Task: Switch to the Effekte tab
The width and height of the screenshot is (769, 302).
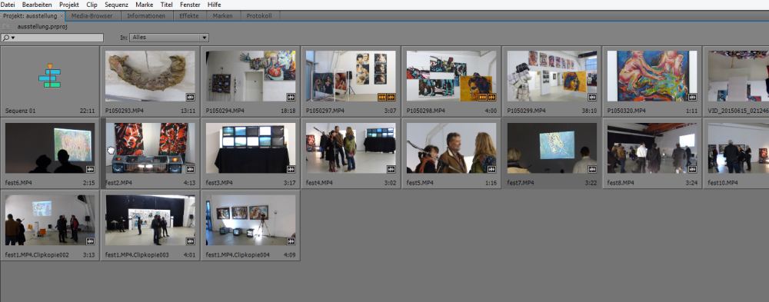Action: pos(189,15)
